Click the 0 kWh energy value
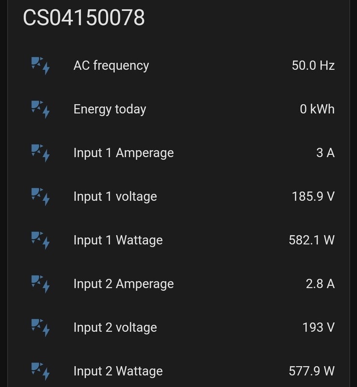The width and height of the screenshot is (357, 387). pyautogui.click(x=317, y=109)
